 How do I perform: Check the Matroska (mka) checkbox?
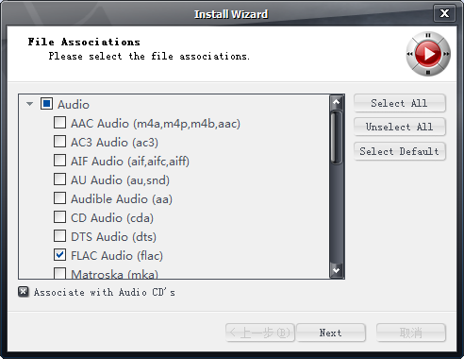pyautogui.click(x=59, y=273)
